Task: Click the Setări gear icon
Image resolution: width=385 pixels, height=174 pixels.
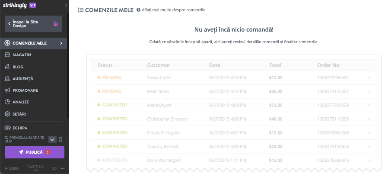Action: click(x=7, y=114)
